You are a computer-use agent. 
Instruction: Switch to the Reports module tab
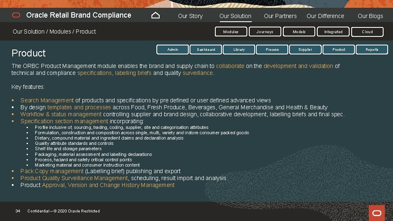[x=372, y=50]
